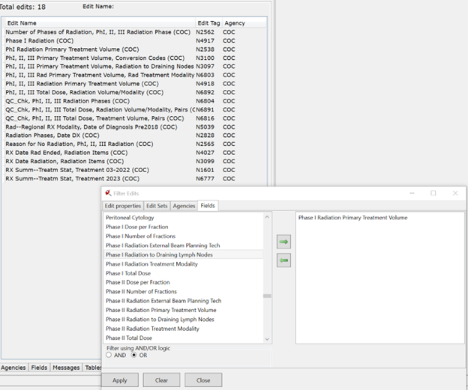468x390 pixels.
Task: Open the bottom Agencies tab in main window
Action: click(13, 368)
